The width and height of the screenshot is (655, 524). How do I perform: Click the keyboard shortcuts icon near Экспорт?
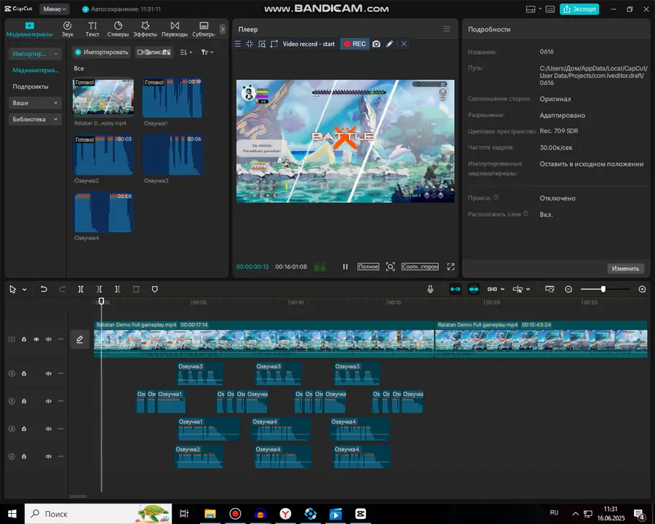550,9
